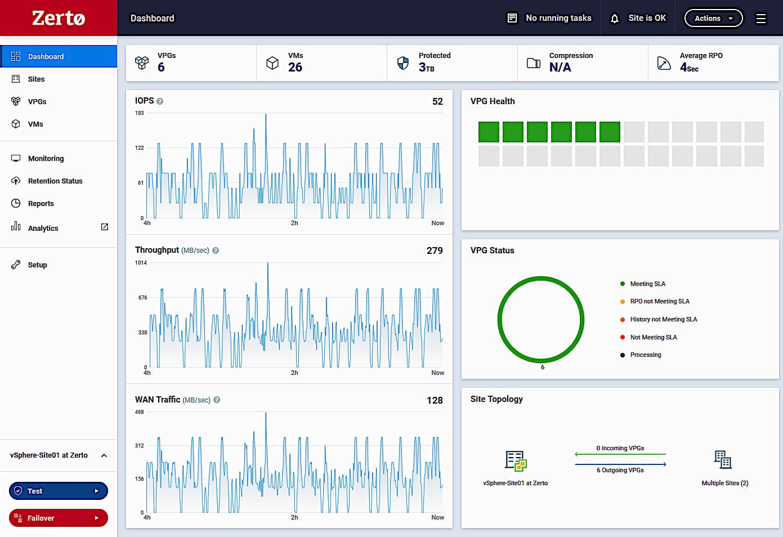Open the Monitoring section

(59, 158)
